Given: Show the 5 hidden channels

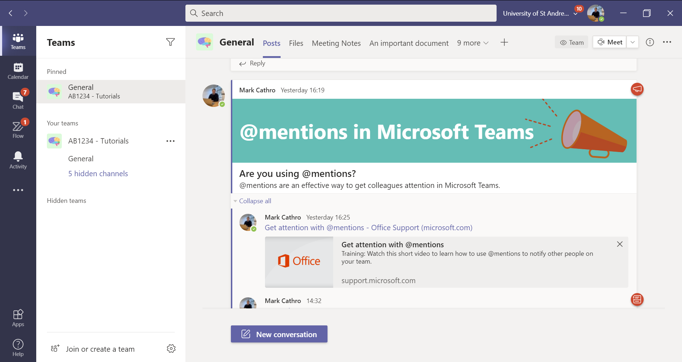Looking at the screenshot, I should coord(98,174).
